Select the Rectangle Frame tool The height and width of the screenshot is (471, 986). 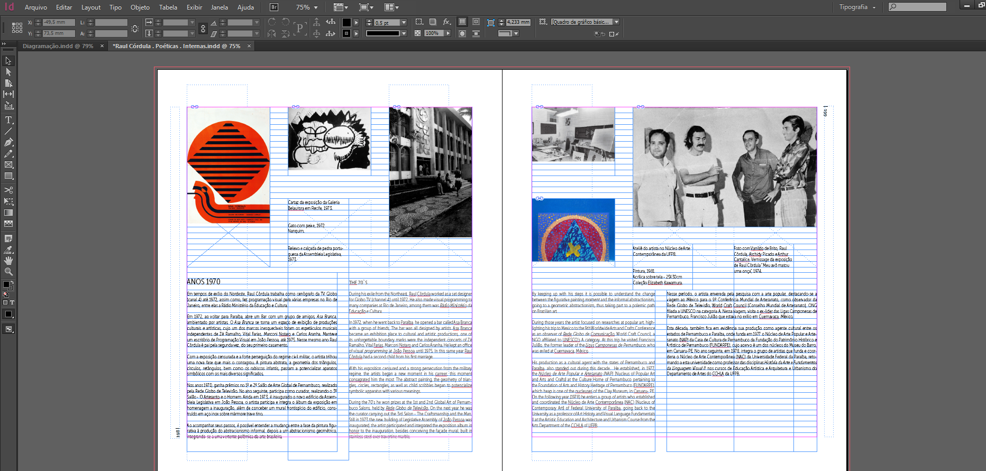tap(8, 165)
